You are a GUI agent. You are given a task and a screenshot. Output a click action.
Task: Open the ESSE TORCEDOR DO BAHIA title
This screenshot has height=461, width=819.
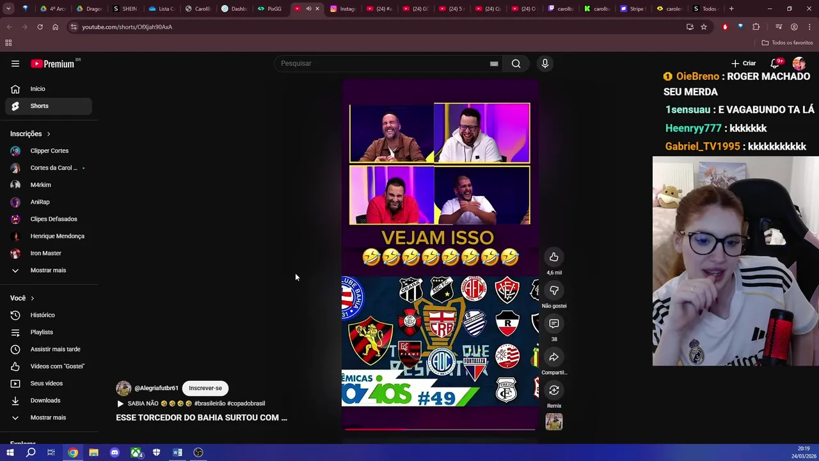202,417
